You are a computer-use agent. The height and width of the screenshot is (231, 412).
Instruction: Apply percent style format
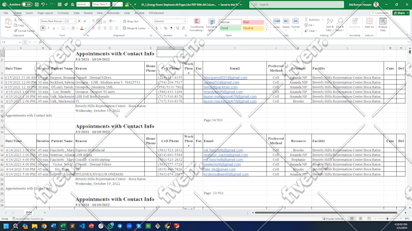pyautogui.click(x=165, y=28)
